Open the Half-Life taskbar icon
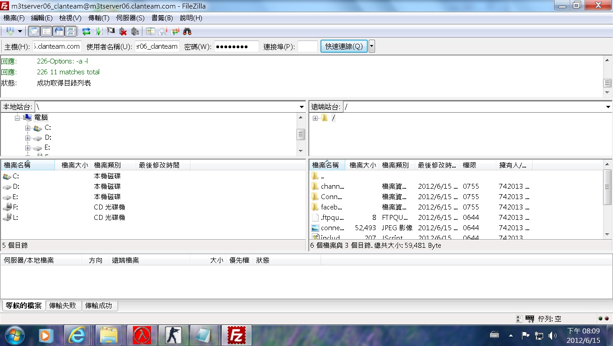 coord(142,335)
